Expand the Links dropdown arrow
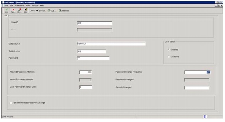The width and height of the screenshot is (225, 122). click(37, 11)
